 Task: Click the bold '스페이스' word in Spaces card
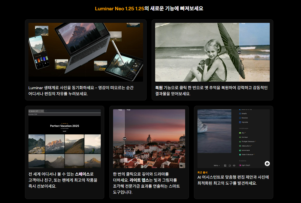[x=82, y=174]
